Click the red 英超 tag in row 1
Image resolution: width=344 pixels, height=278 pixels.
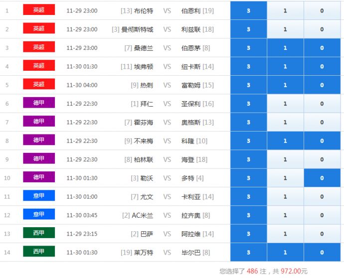(x=39, y=10)
